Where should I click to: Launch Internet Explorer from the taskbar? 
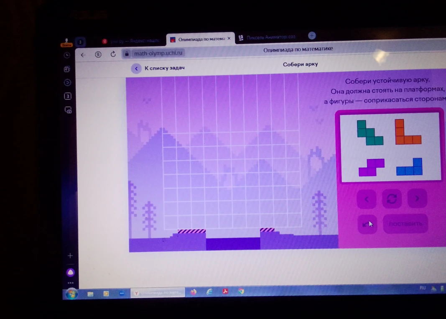[209, 291]
